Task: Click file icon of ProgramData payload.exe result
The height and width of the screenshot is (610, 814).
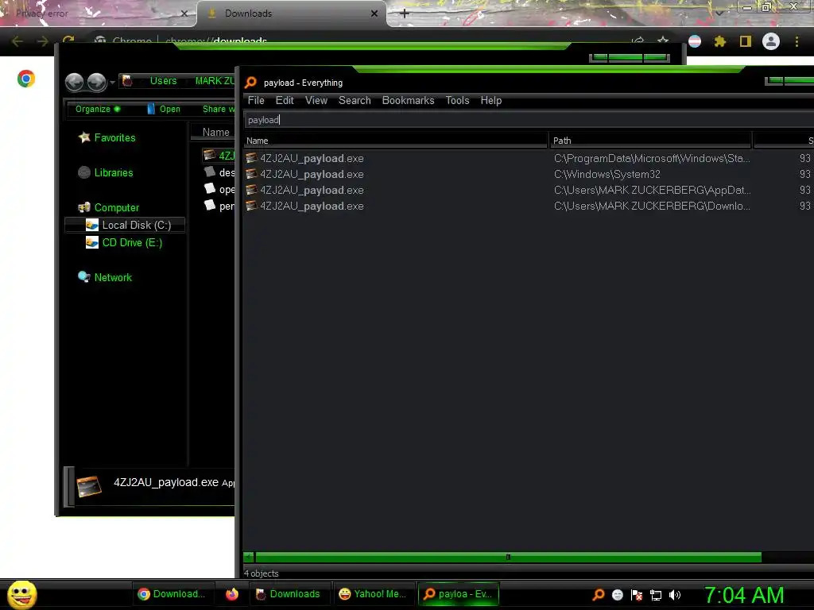Action: [251, 158]
